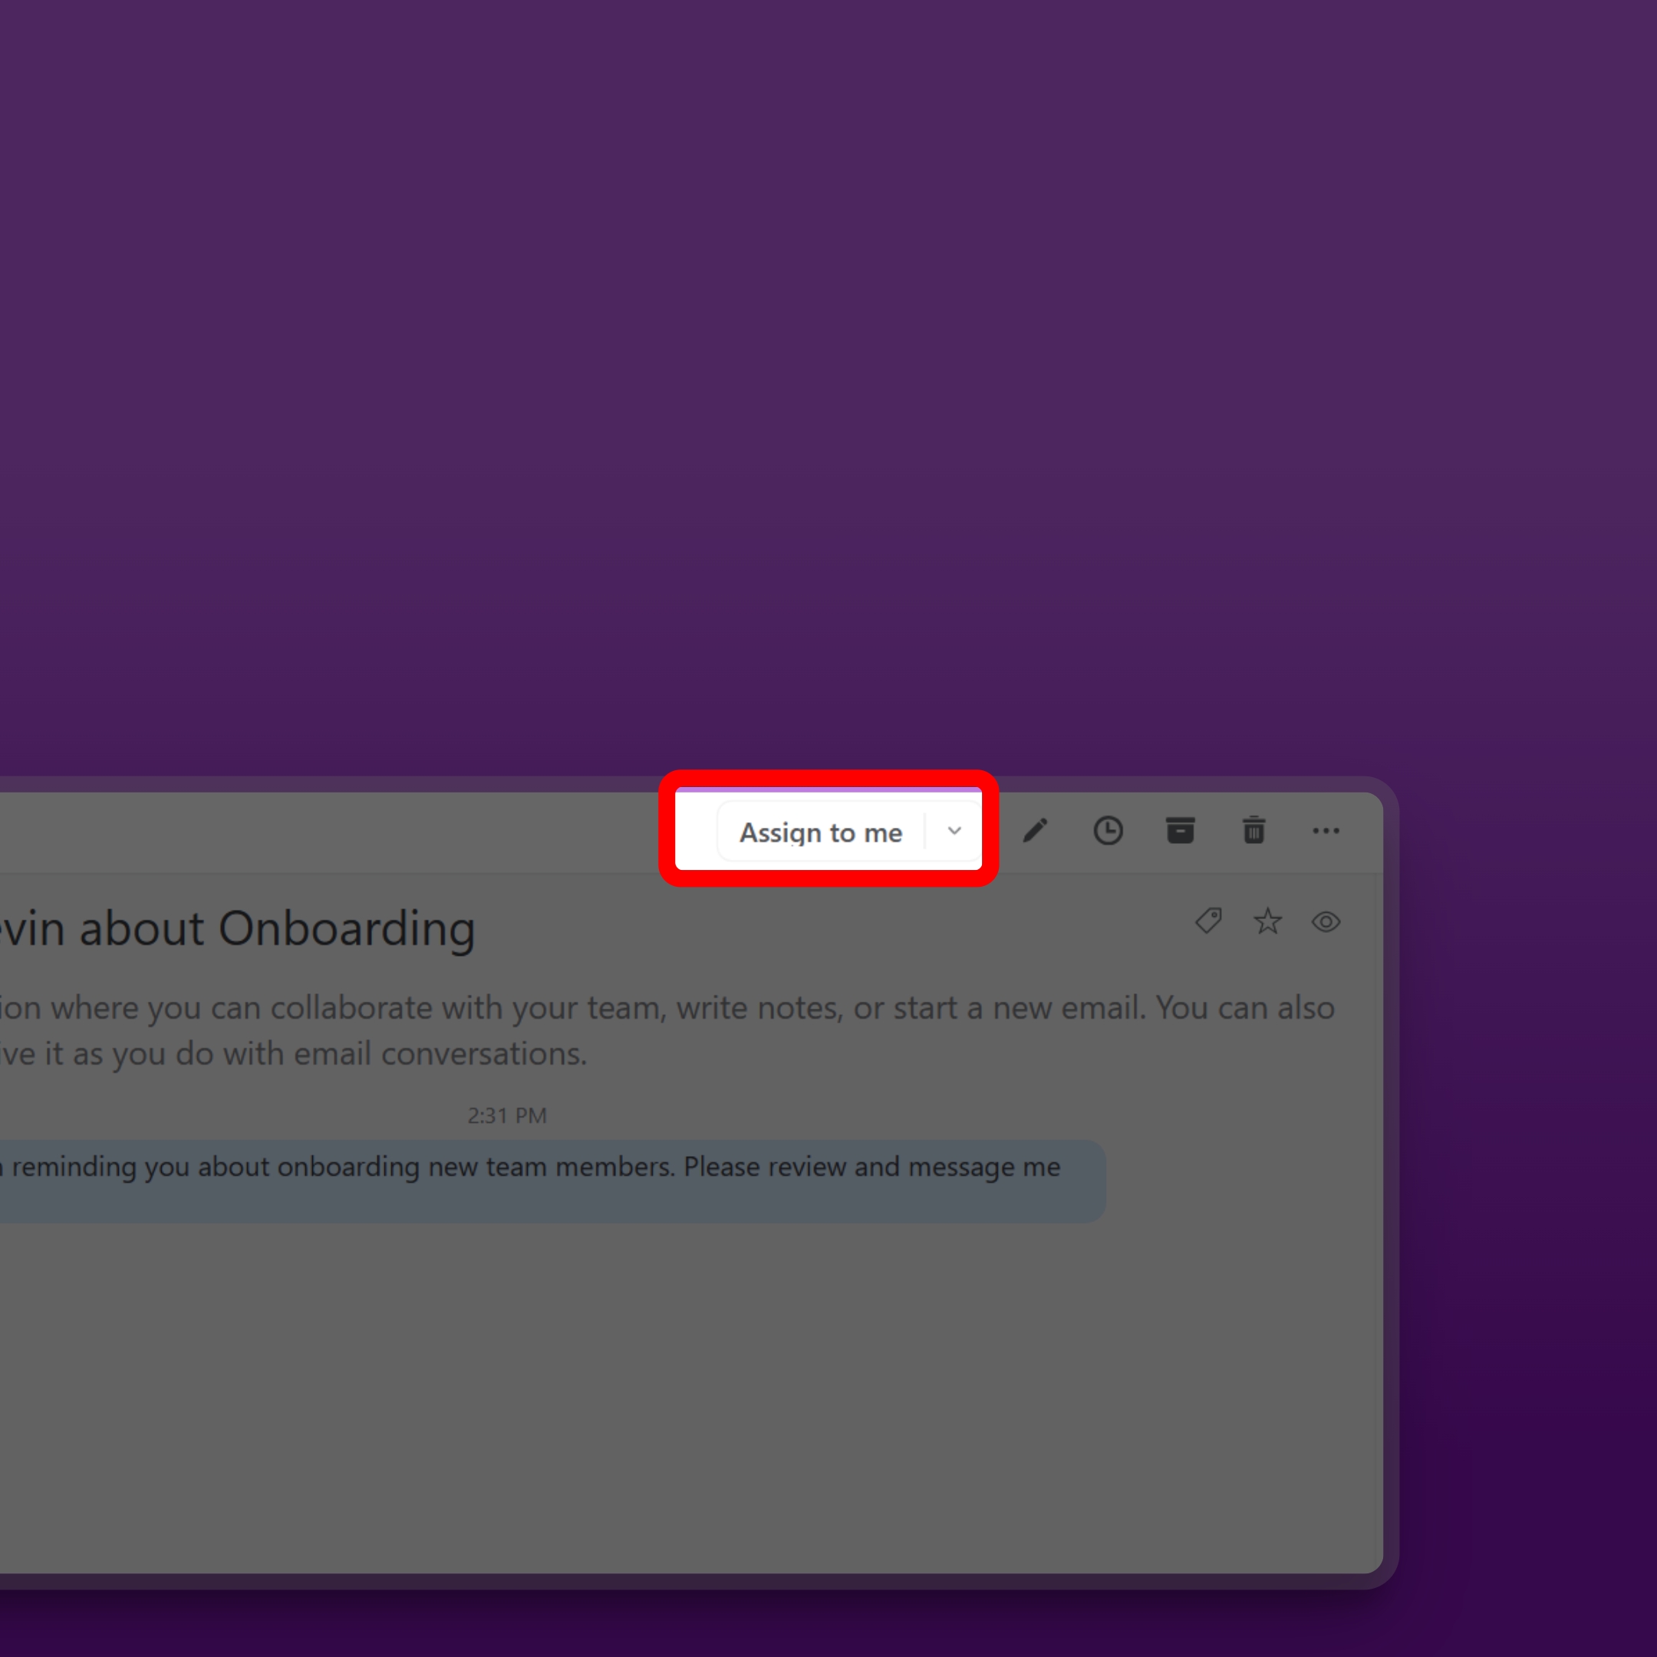Open the three-dots more options menu
Image resolution: width=1657 pixels, height=1657 pixels.
click(1325, 830)
